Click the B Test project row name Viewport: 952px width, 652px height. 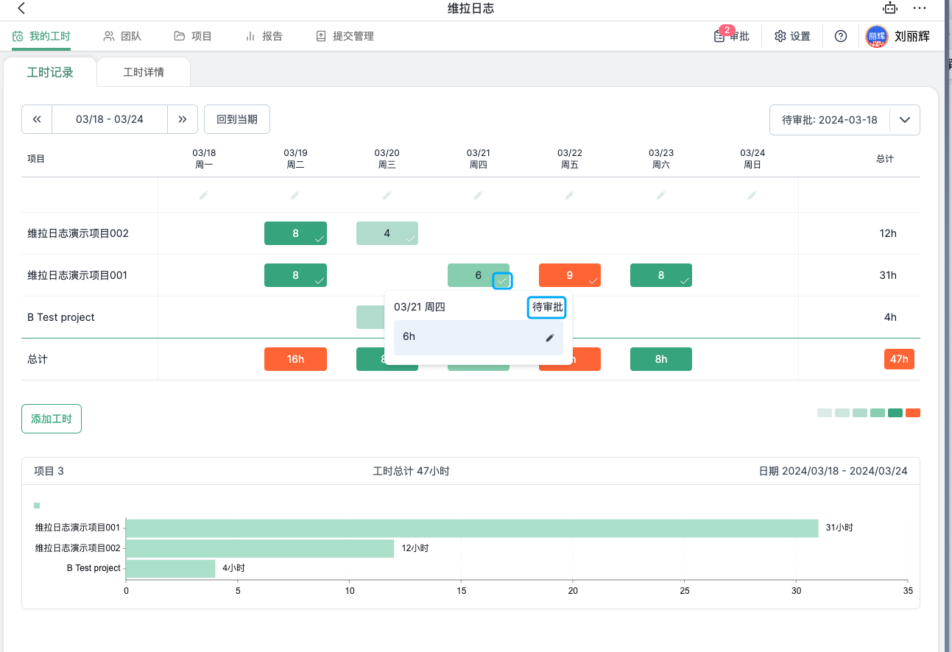pos(61,317)
